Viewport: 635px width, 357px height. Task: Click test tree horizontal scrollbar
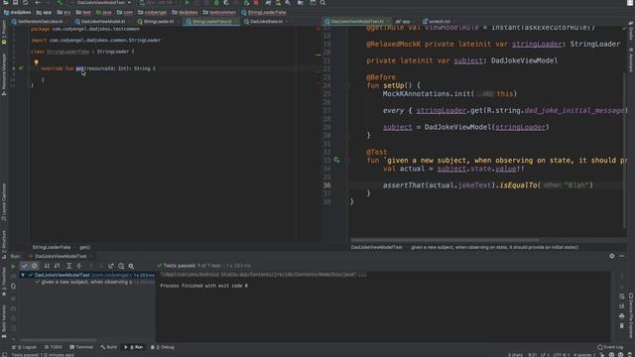pos(59,340)
